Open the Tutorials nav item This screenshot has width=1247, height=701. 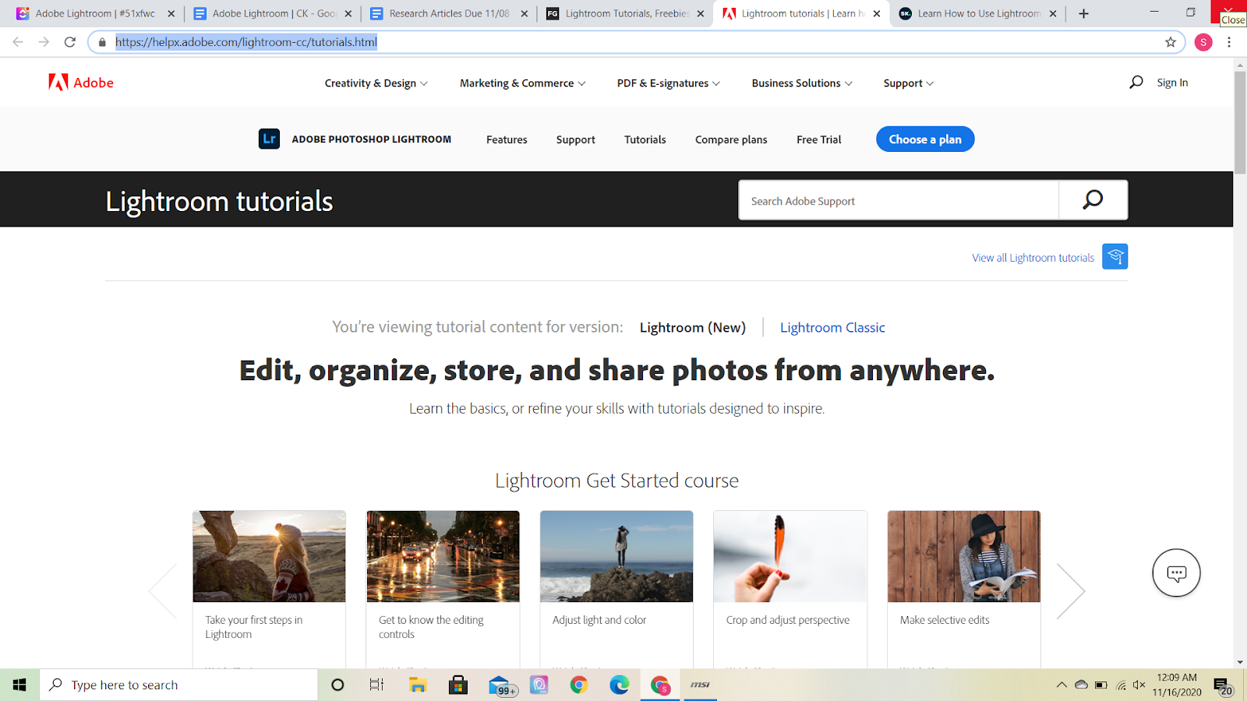645,139
